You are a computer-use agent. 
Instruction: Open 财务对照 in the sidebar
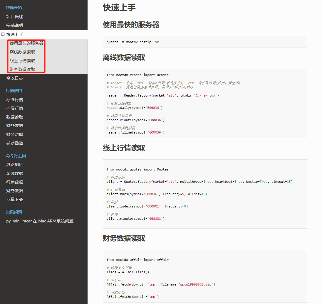click(x=15, y=134)
